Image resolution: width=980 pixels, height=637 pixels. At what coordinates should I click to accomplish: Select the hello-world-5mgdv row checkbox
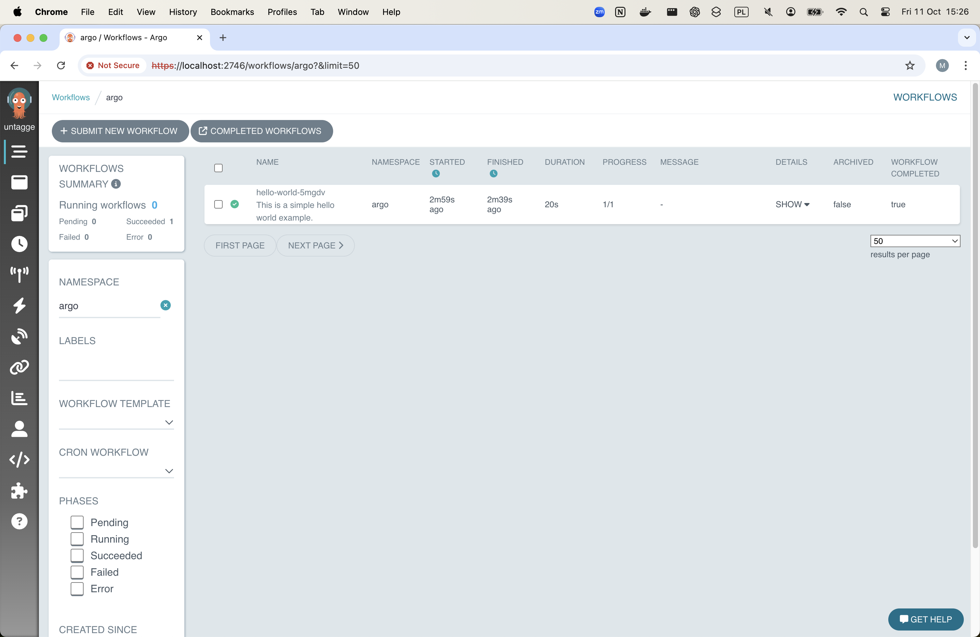(218, 204)
